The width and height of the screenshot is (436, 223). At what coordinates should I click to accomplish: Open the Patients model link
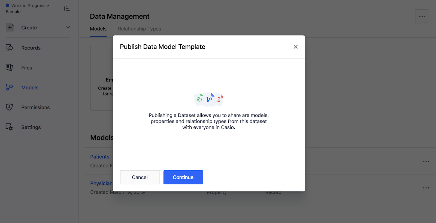[100, 157]
